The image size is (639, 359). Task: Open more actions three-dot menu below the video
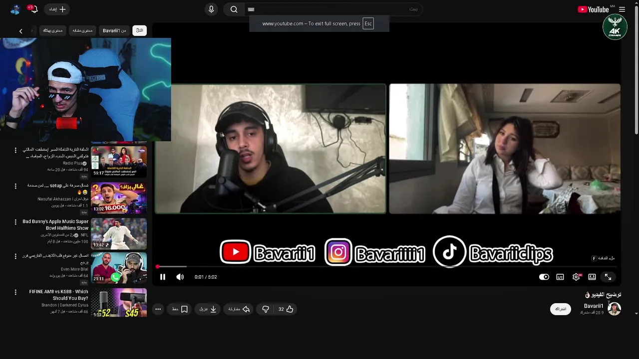[x=158, y=309]
